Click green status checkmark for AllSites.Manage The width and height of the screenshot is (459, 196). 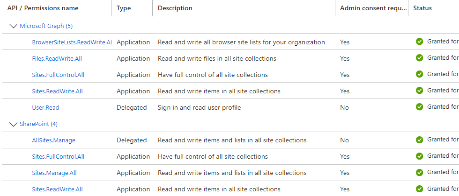(419, 140)
